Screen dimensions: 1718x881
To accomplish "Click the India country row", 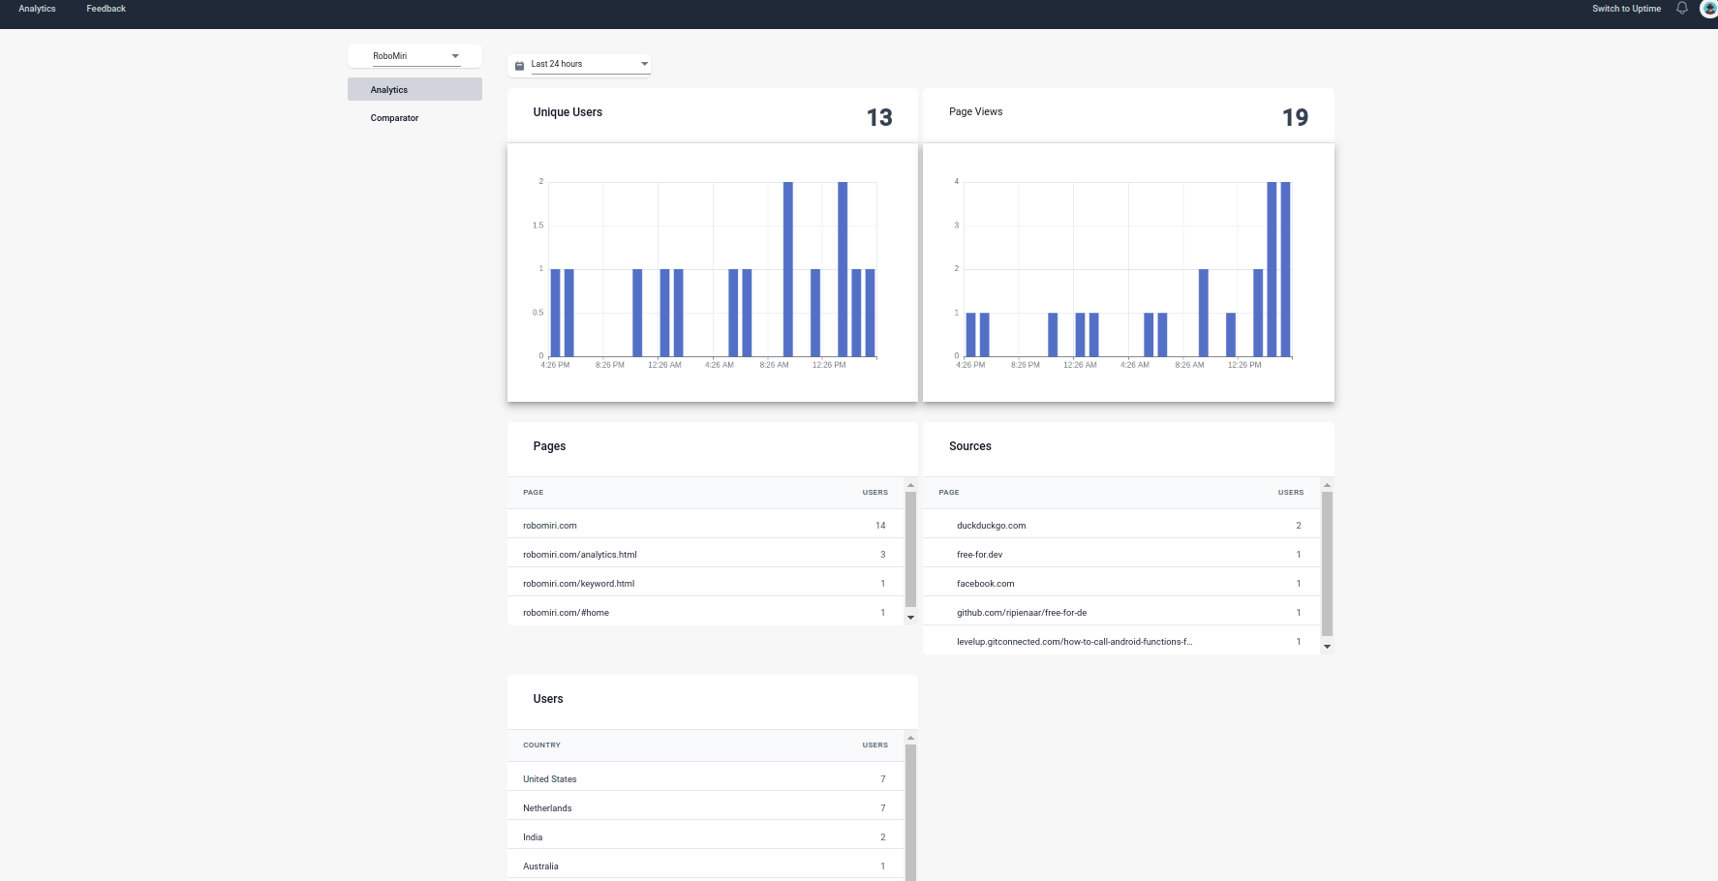I will tap(705, 836).
